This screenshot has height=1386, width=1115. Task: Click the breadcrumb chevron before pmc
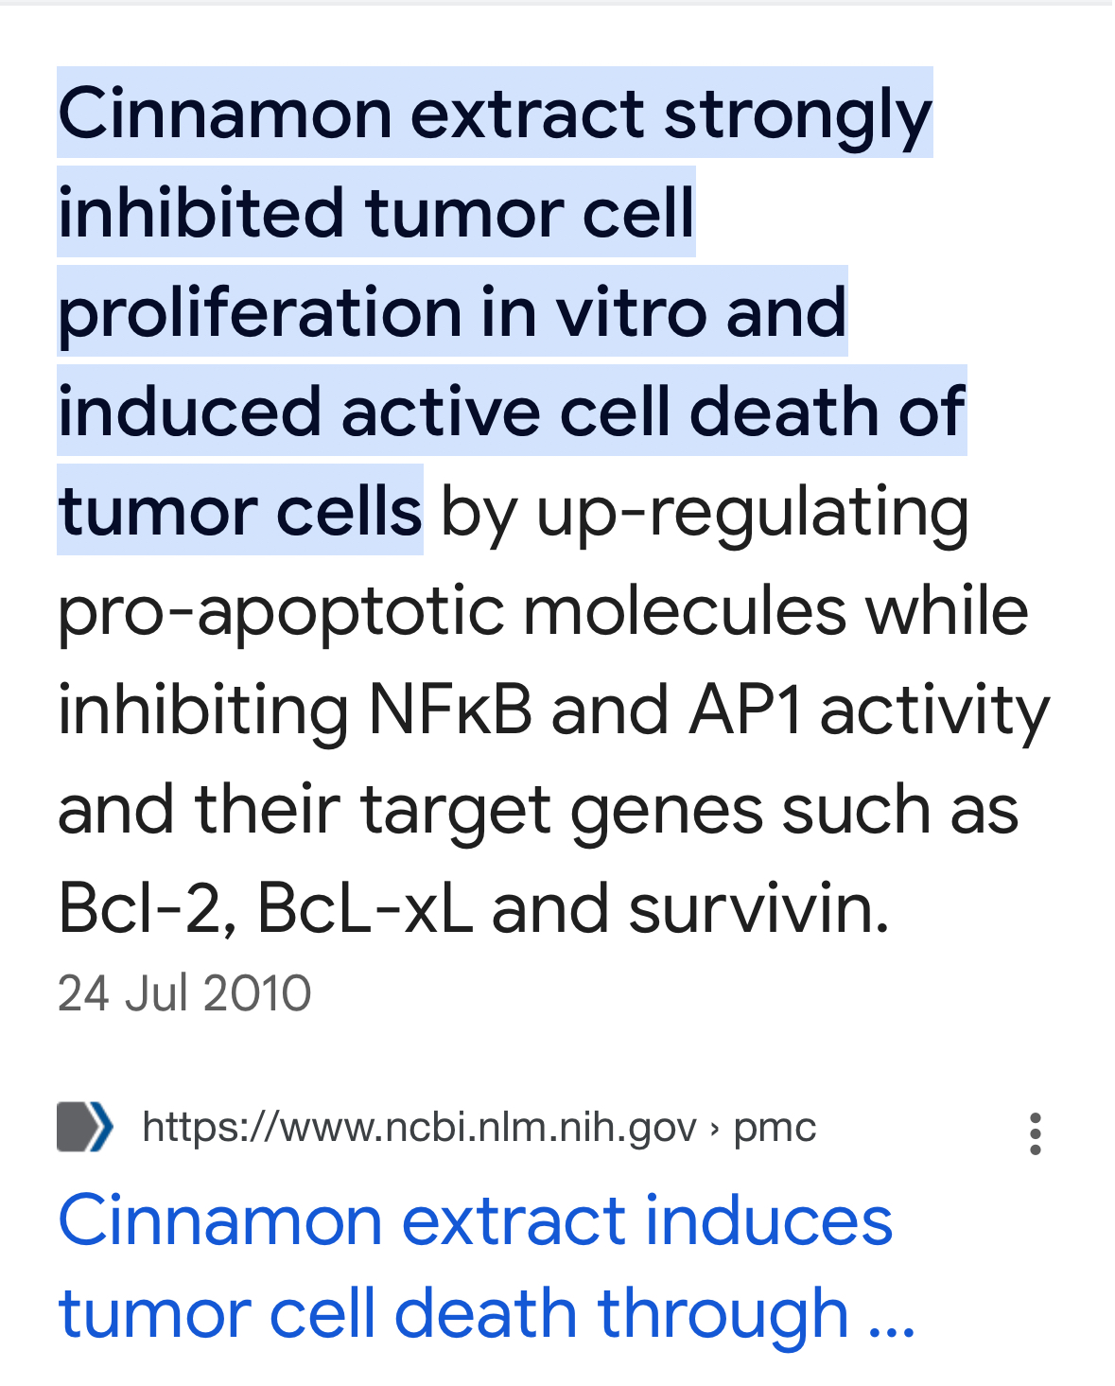coord(715,1128)
